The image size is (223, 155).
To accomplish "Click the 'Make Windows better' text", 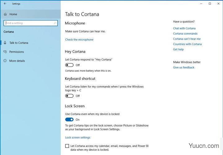I will 187,62.
